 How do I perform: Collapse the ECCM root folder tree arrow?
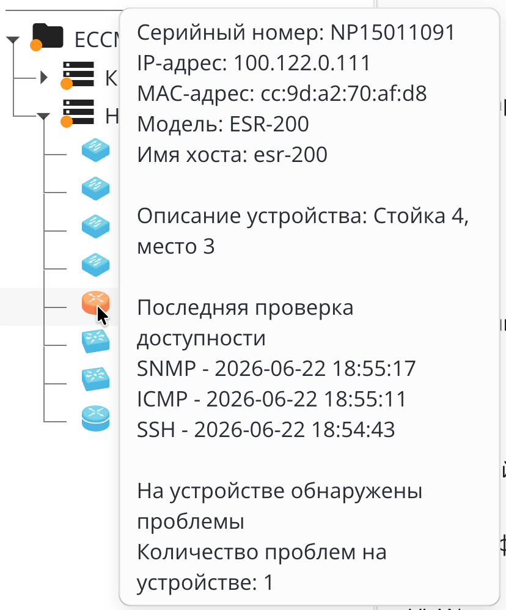pos(13,40)
